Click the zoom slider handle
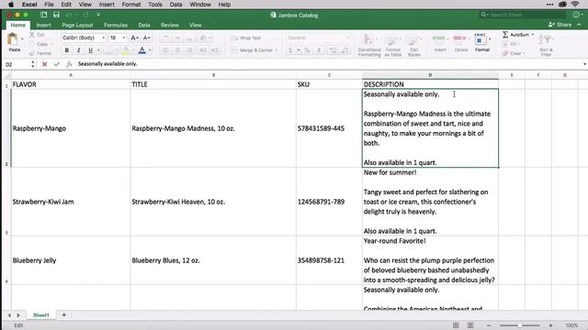 coord(520,325)
